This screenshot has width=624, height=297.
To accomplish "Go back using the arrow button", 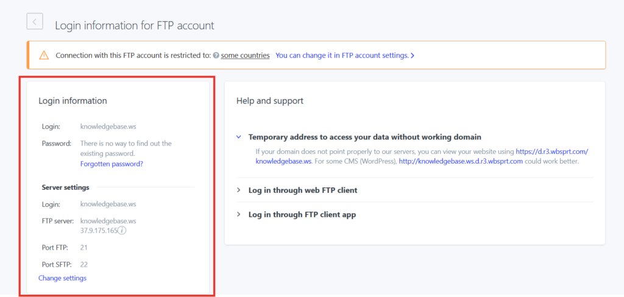I will click(35, 21).
